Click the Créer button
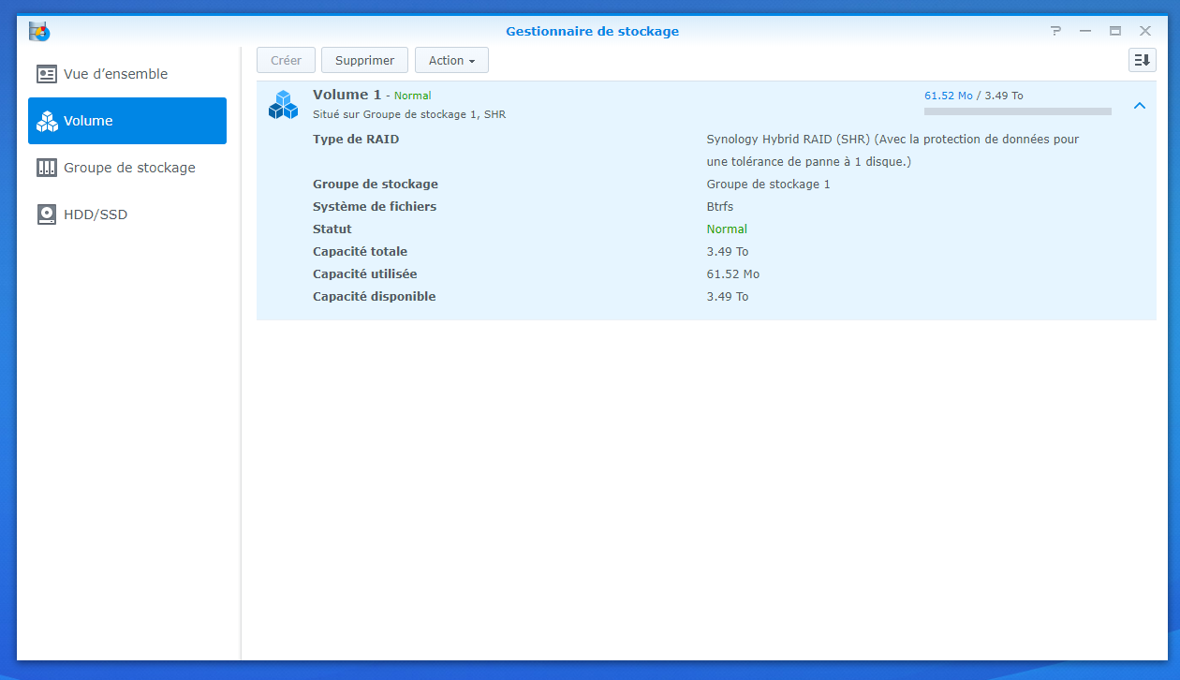 click(286, 60)
